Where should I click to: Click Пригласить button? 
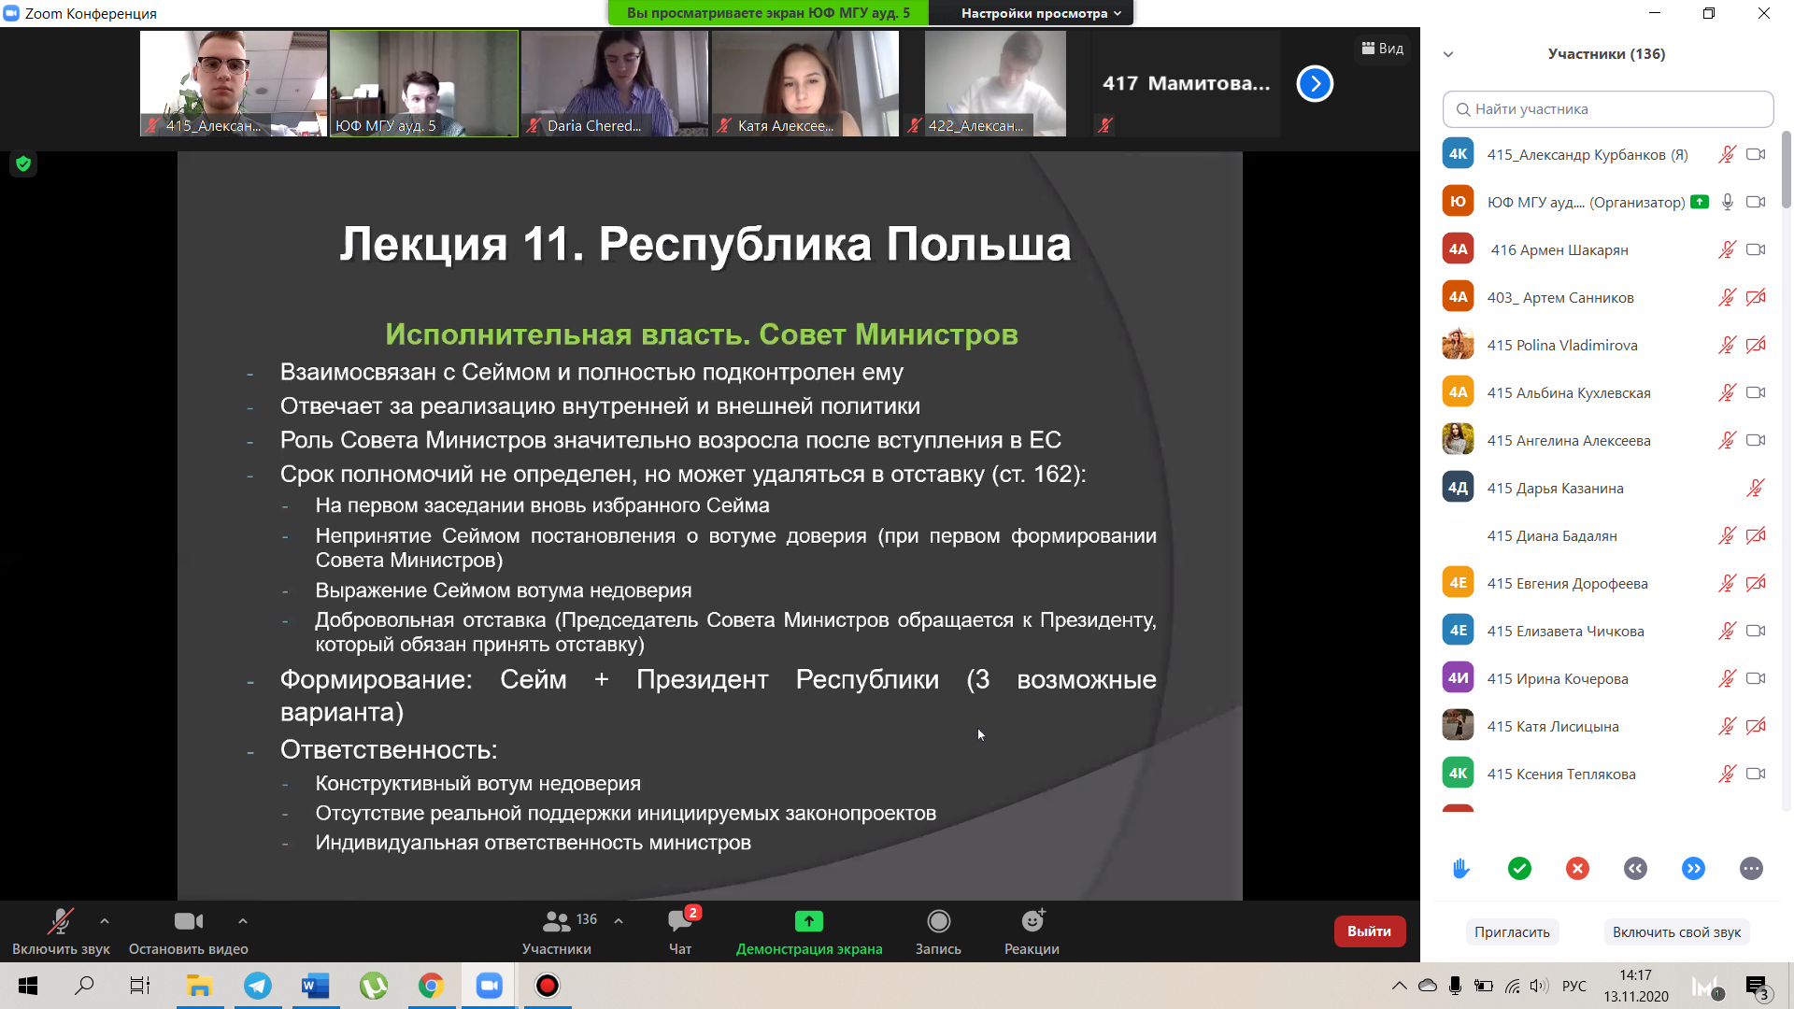point(1512,931)
